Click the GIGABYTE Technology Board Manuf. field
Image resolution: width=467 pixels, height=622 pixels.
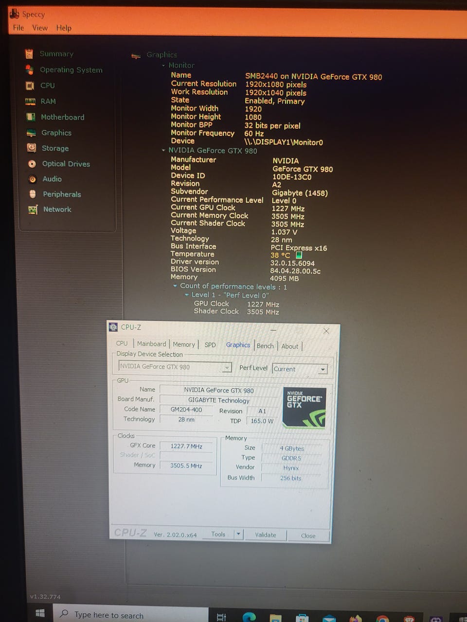click(x=219, y=400)
